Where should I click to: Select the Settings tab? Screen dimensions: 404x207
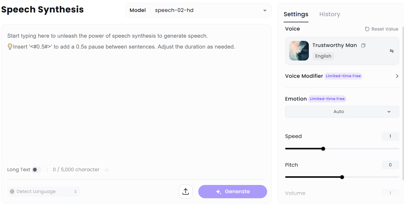click(296, 14)
